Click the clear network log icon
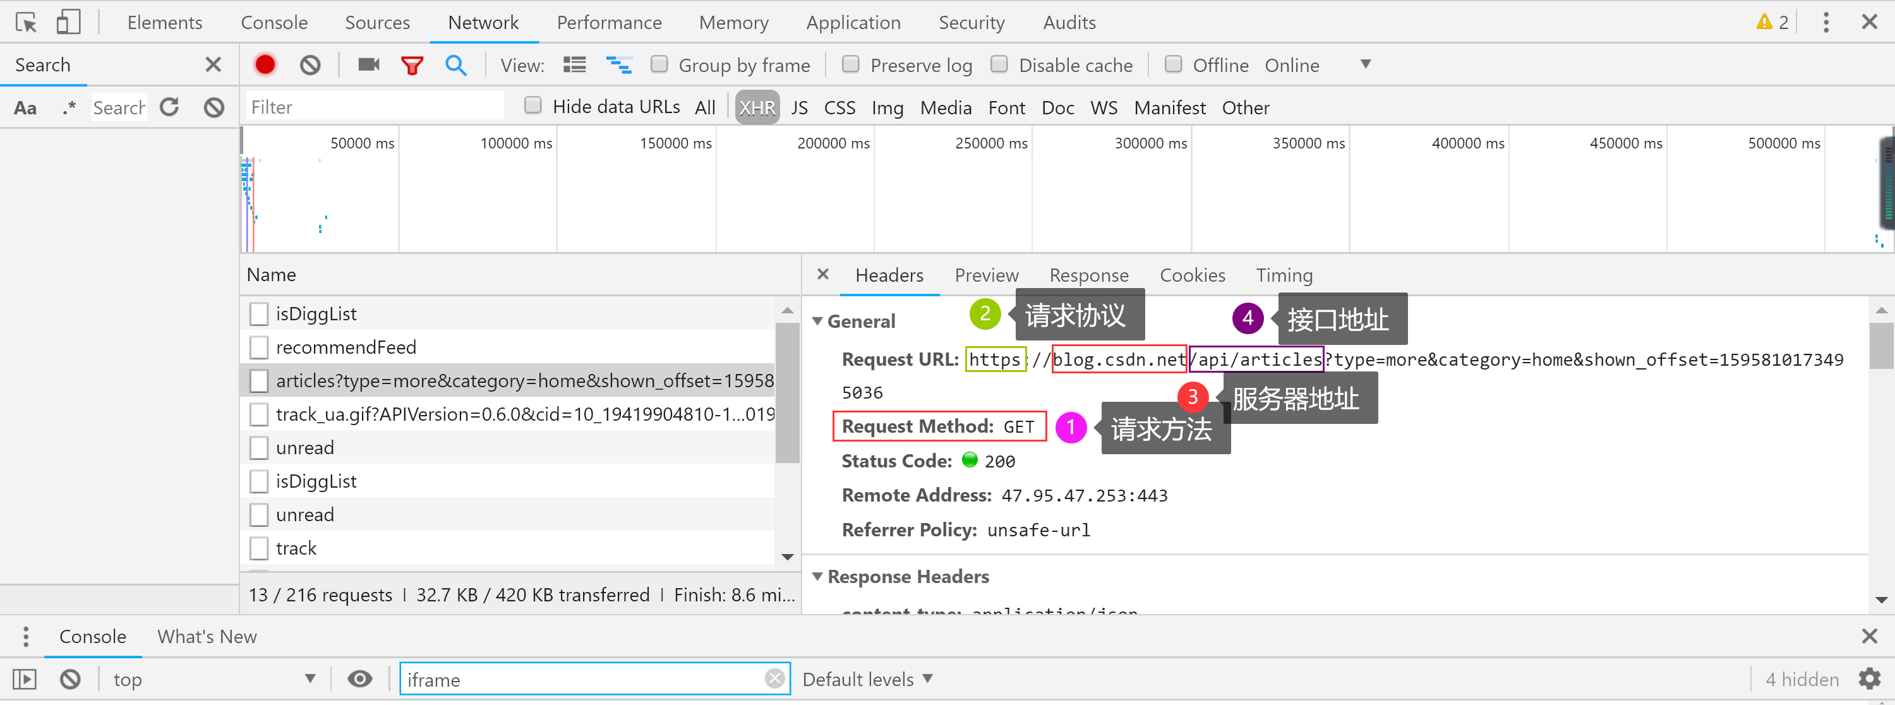The width and height of the screenshot is (1895, 705). [310, 65]
